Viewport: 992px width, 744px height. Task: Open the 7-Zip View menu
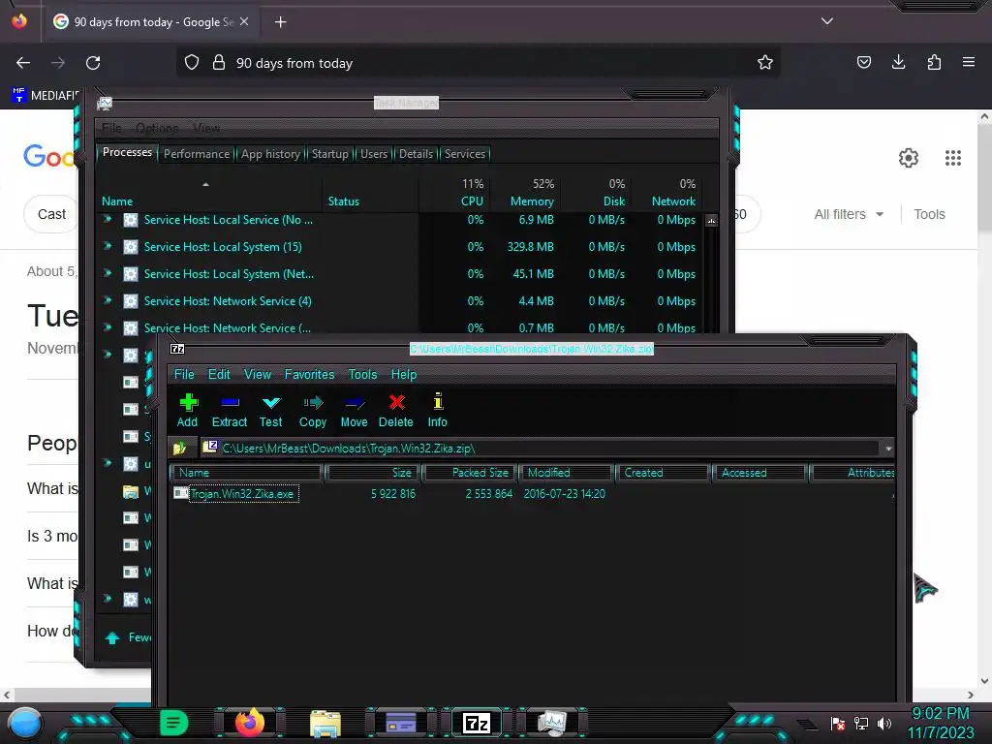258,374
